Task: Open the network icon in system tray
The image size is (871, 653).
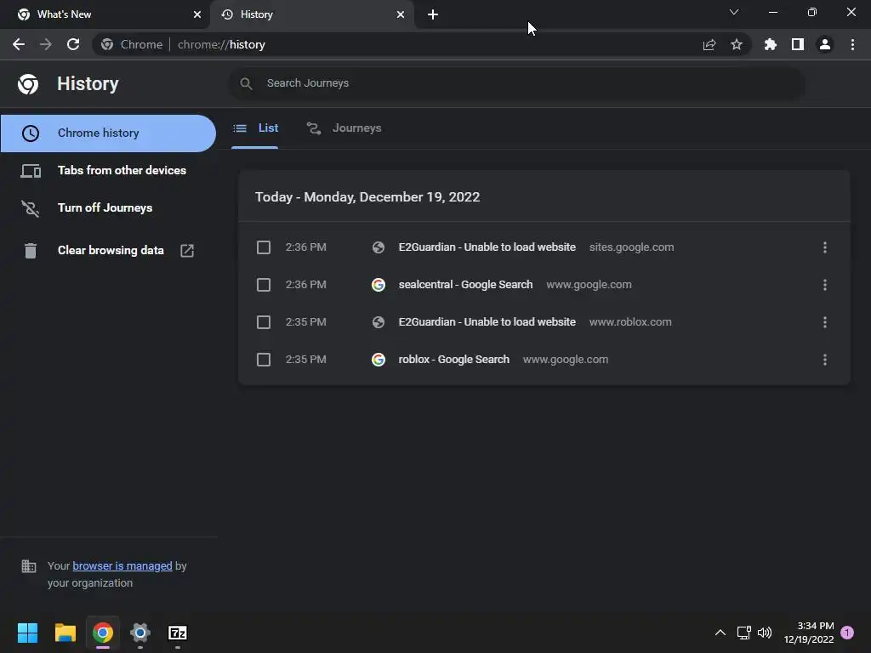Action: tap(743, 633)
